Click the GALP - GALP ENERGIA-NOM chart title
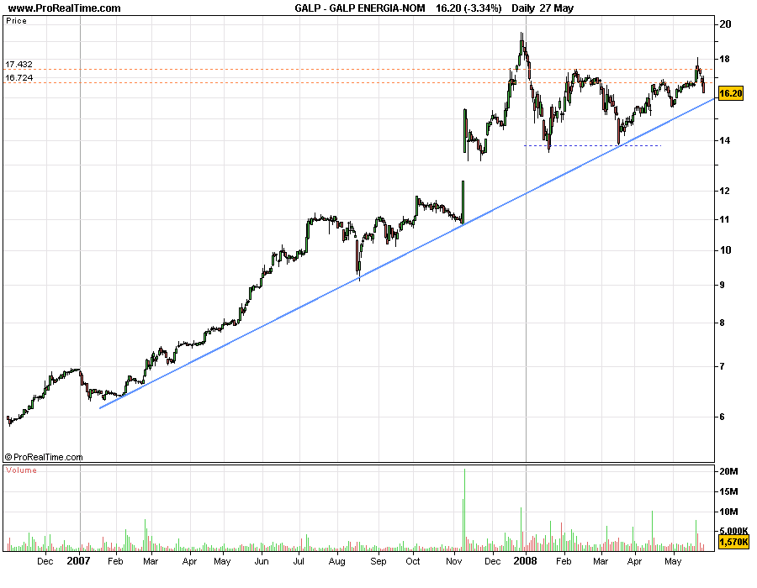This screenshot has width=757, height=588. pyautogui.click(x=360, y=8)
